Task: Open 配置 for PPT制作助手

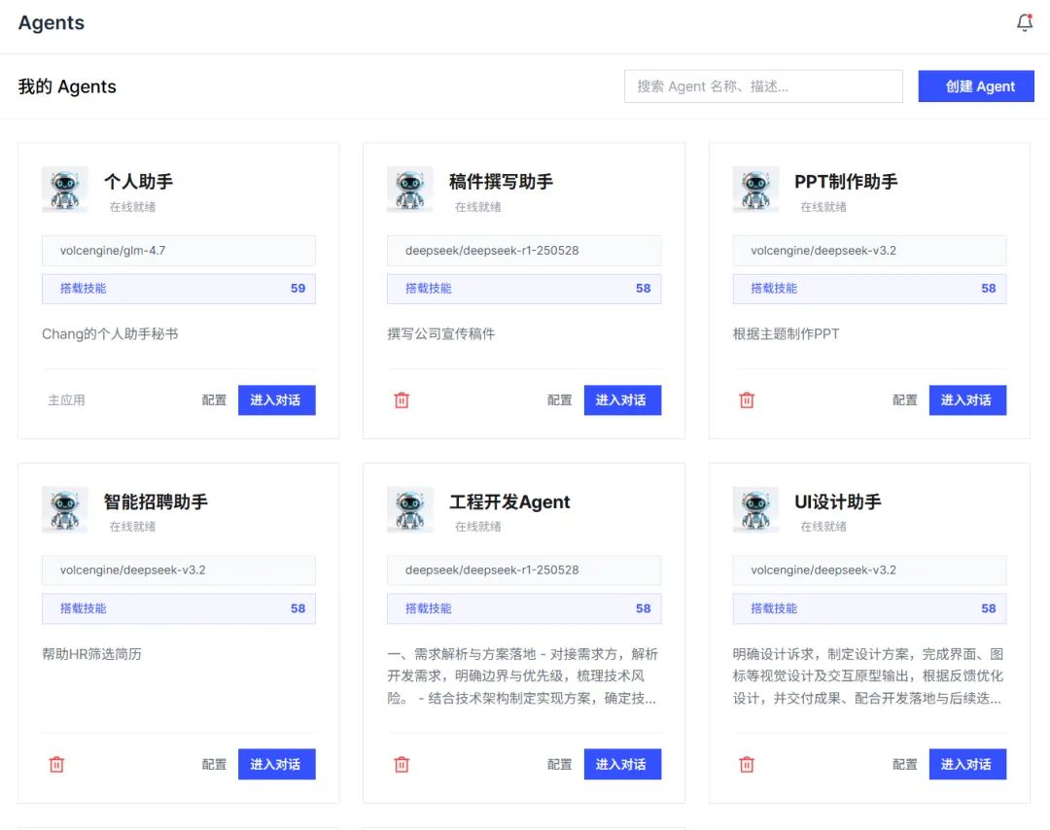Action: pyautogui.click(x=904, y=399)
